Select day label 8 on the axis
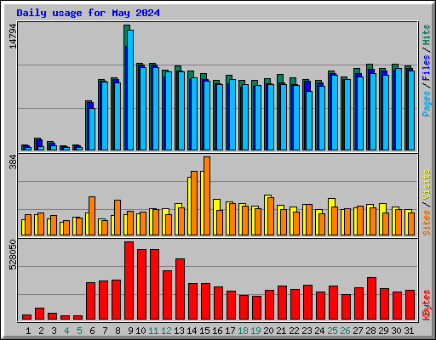 [x=118, y=331]
